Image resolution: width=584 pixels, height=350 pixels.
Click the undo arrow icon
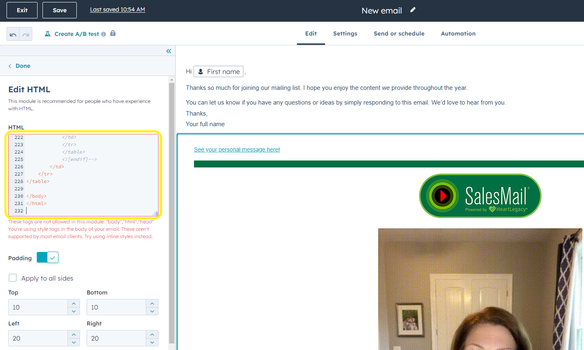(x=13, y=34)
